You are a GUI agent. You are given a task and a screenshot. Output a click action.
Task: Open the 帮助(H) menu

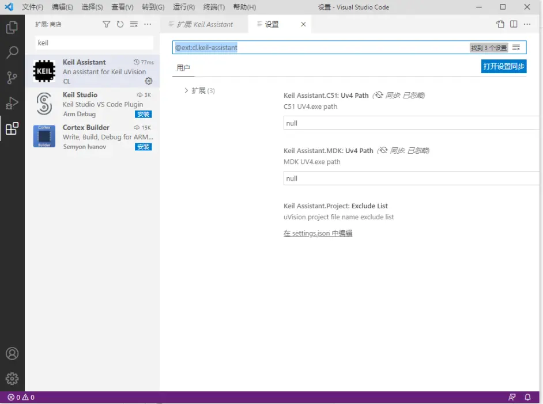[x=244, y=7]
